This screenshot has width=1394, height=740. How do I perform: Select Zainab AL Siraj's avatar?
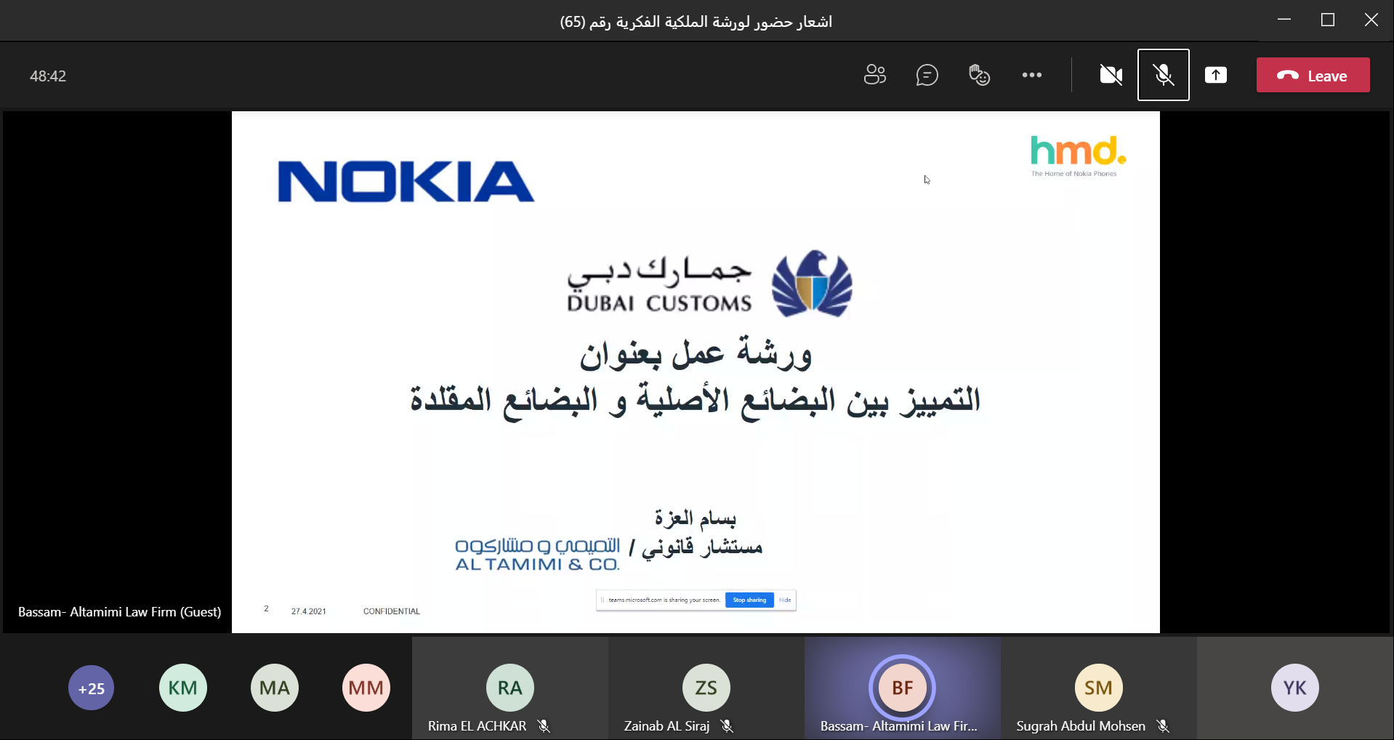(706, 688)
